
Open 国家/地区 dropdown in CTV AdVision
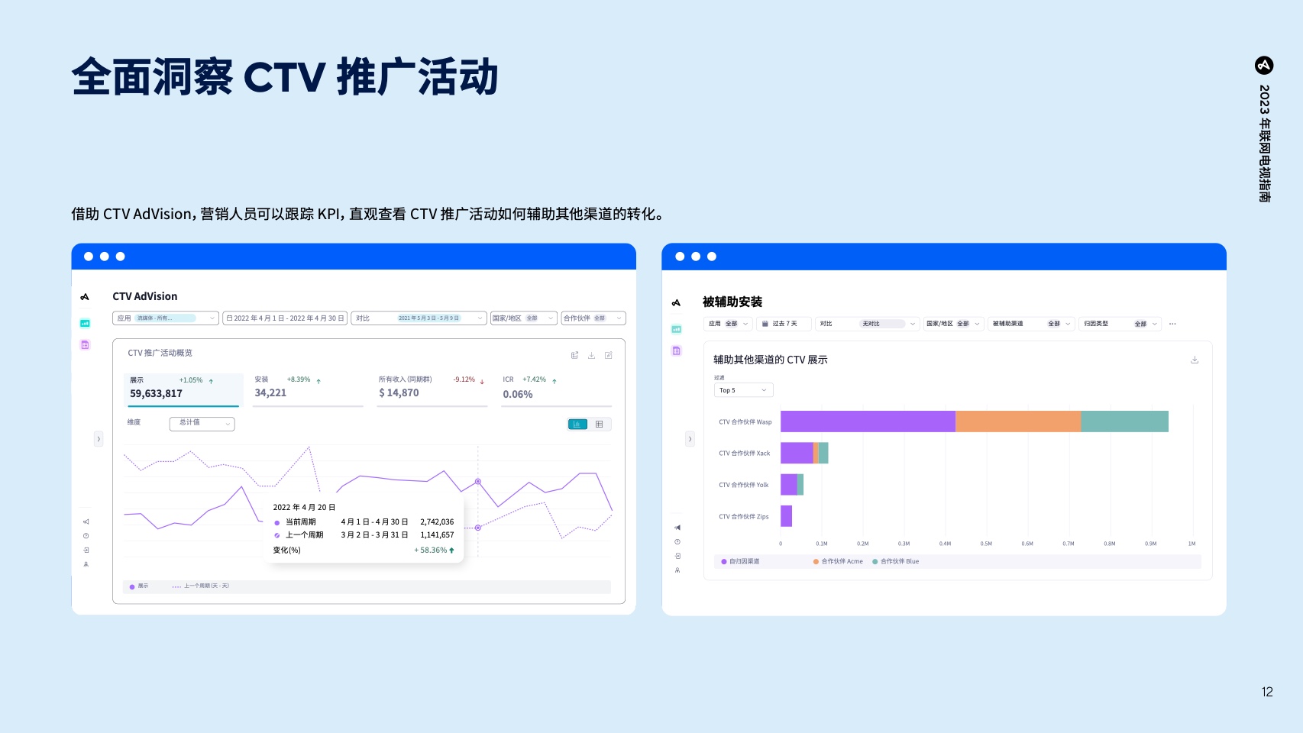[523, 318]
